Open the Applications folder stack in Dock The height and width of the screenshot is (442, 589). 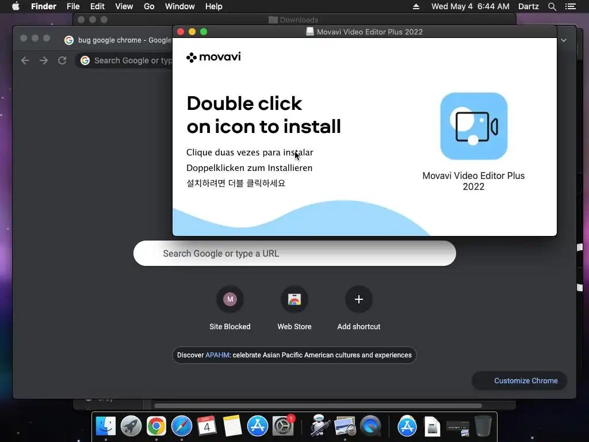[407, 426]
